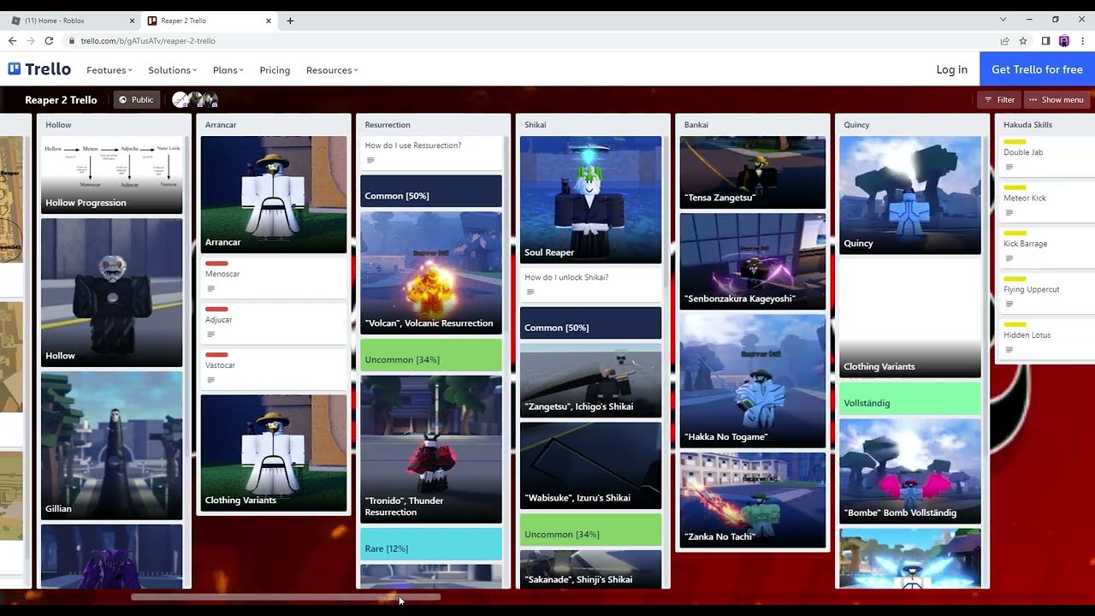Open tab search chevron in browser

tap(1003, 19)
